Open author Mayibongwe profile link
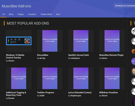The width and height of the screenshot is (135, 106). tap(76, 96)
